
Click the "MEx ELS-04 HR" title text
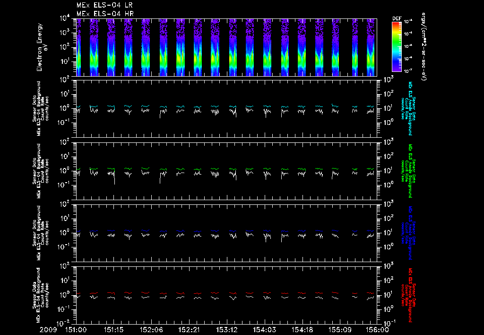coord(105,14)
